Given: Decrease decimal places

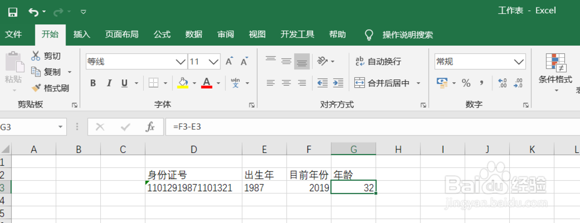Looking at the screenshot, I should (518, 83).
